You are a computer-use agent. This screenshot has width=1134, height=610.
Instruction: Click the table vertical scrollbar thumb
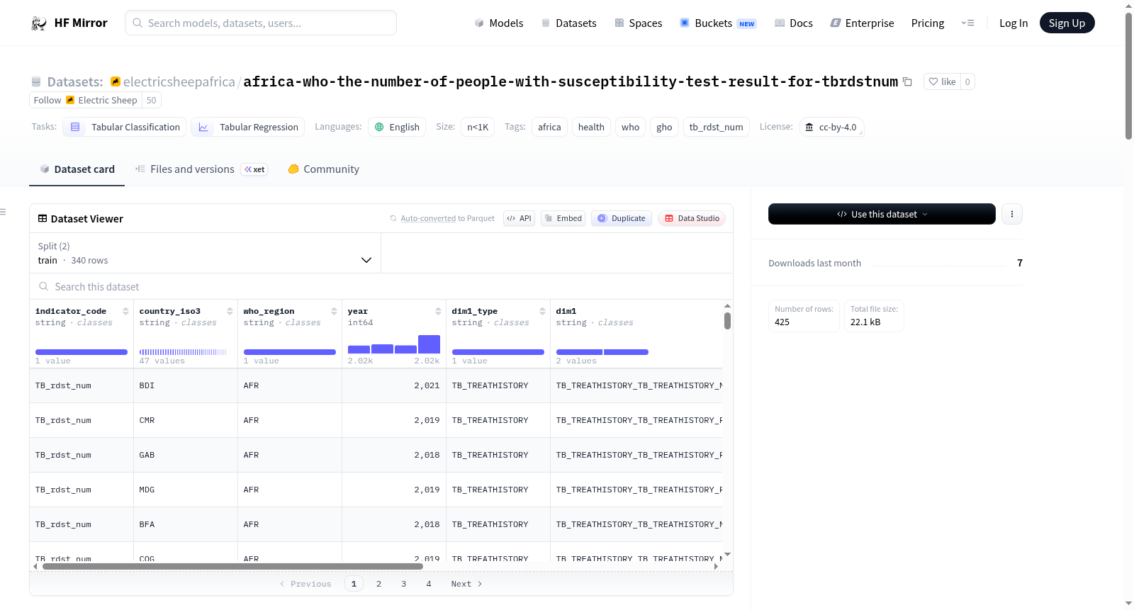(727, 321)
